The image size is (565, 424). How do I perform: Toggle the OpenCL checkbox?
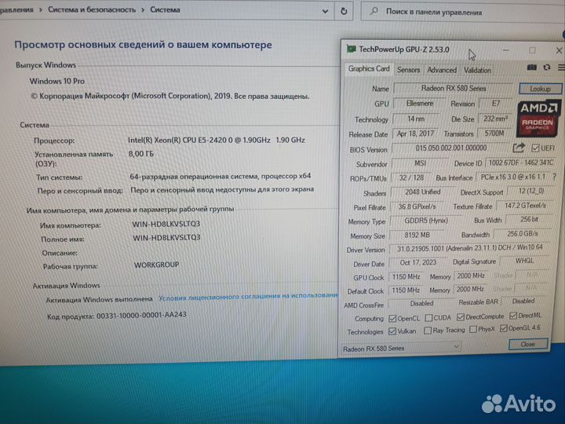point(392,318)
